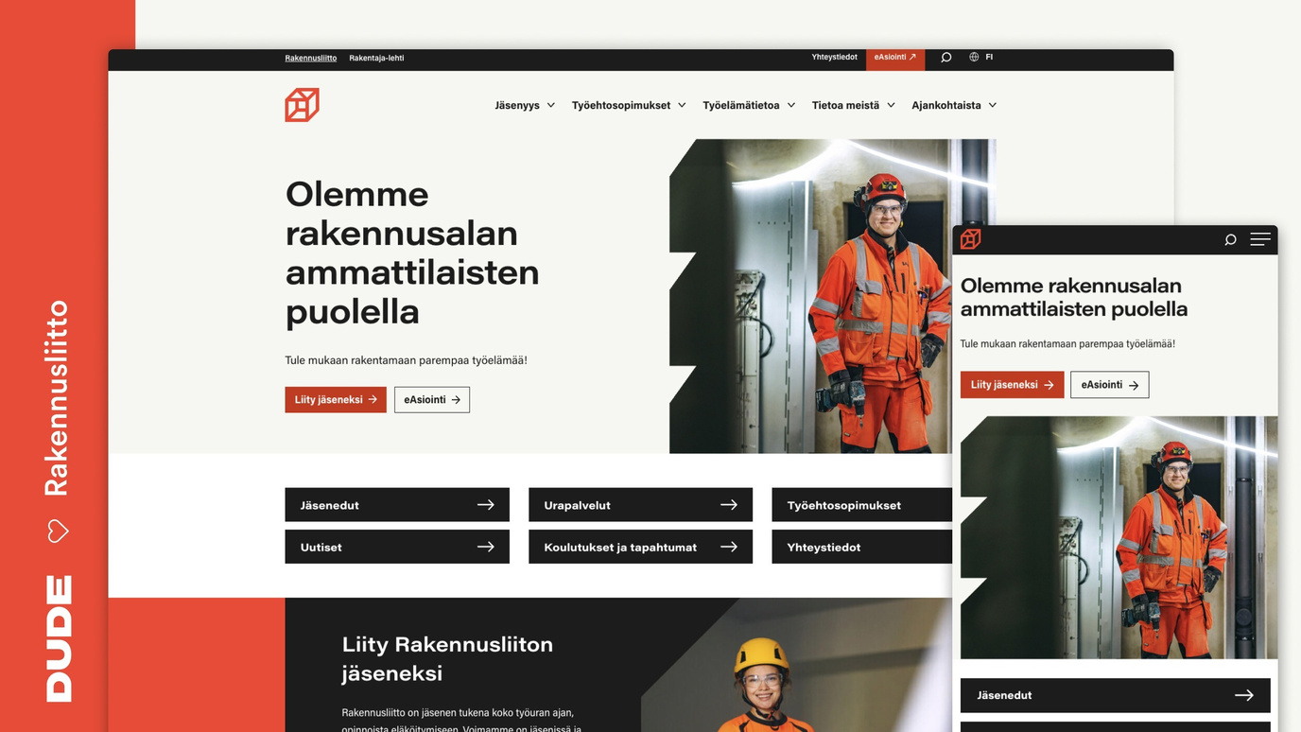1301x732 pixels.
Task: Click the arrow on Uutiset tile
Action: pyautogui.click(x=485, y=547)
